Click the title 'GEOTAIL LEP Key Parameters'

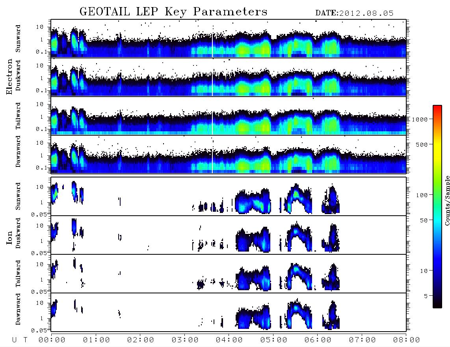coord(173,12)
